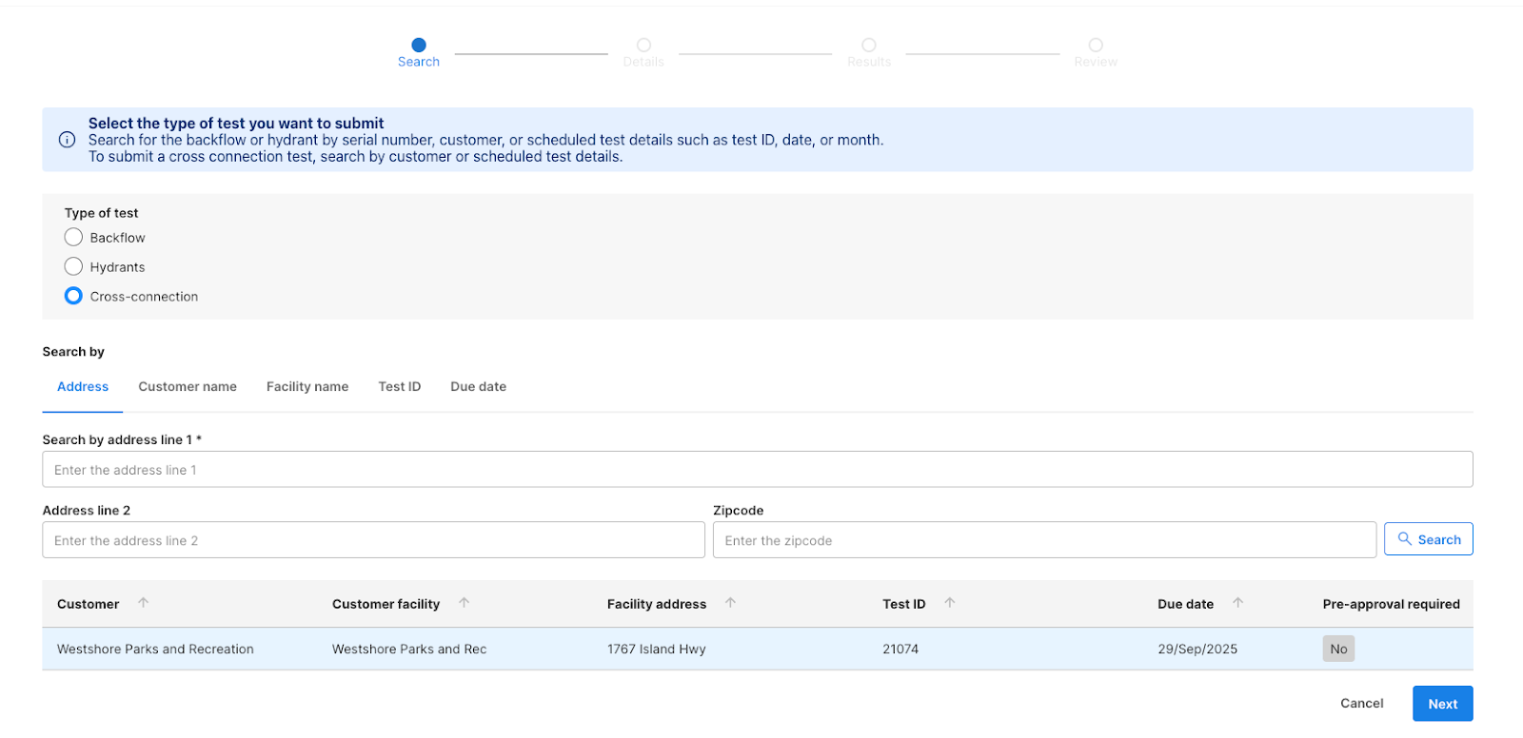
Task: Sort by Customer facility arrow icon
Action: coord(464,603)
